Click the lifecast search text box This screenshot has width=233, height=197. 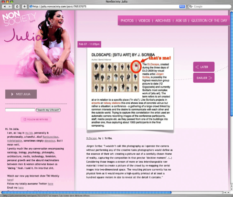tap(20, 110)
